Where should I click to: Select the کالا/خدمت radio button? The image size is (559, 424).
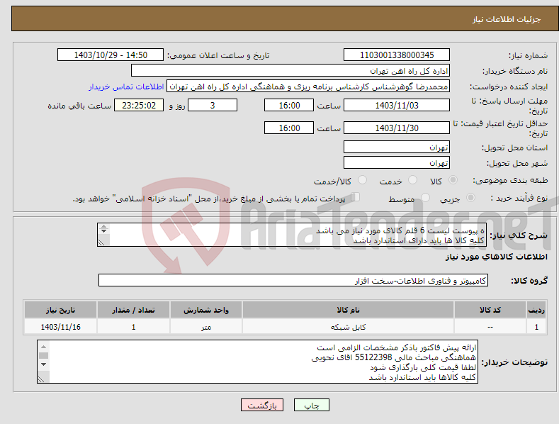pyautogui.click(x=362, y=180)
